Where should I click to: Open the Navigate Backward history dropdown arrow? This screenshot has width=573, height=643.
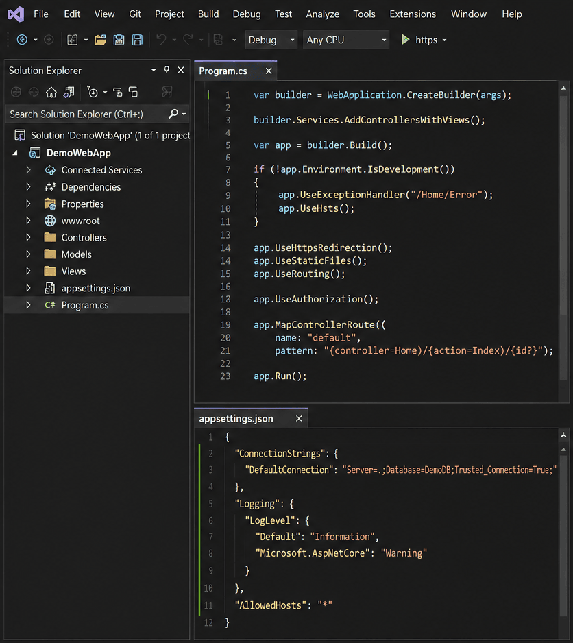[x=35, y=40]
